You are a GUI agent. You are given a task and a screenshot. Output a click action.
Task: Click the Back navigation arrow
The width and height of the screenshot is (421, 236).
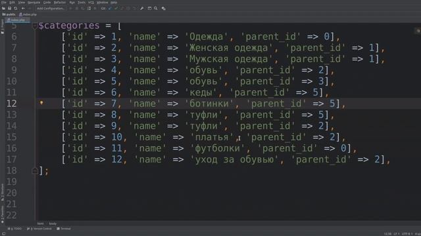click(x=23, y=9)
